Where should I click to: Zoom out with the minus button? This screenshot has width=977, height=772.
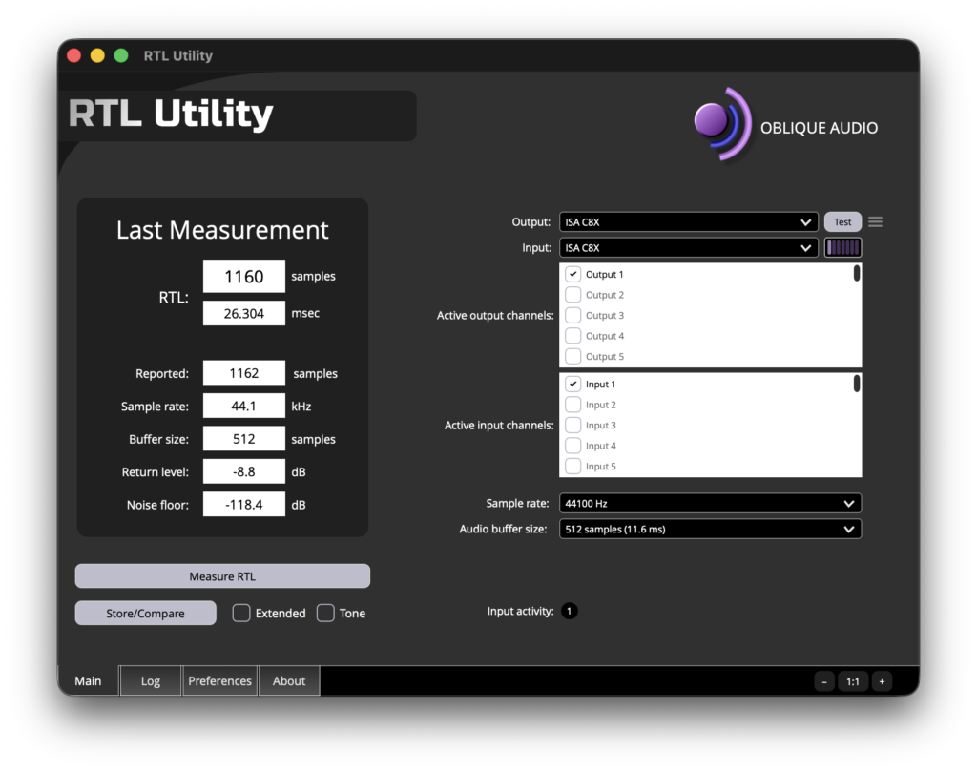[x=823, y=681]
